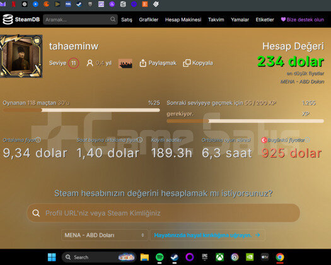The height and width of the screenshot is (265, 331).
Task: Open the blue play-button bookmark icon
Action: tap(35, 4)
